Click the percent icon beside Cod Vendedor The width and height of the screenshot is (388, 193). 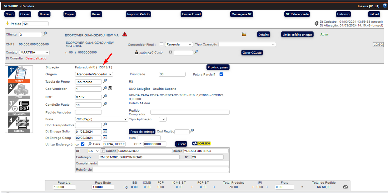pyautogui.click(x=110, y=88)
